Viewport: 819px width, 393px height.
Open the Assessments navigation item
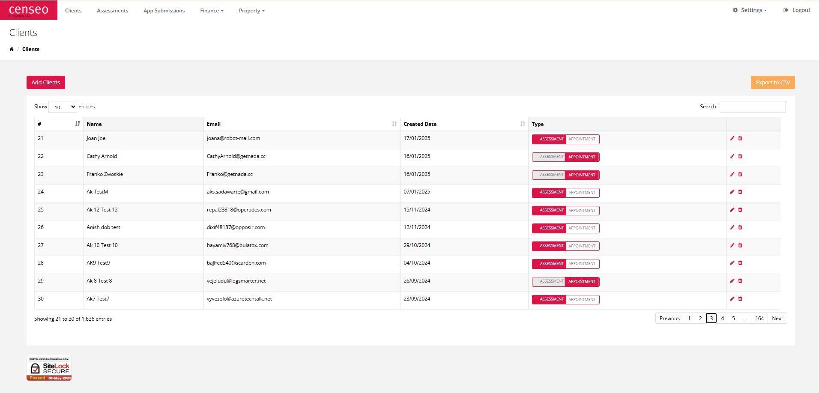(x=112, y=11)
